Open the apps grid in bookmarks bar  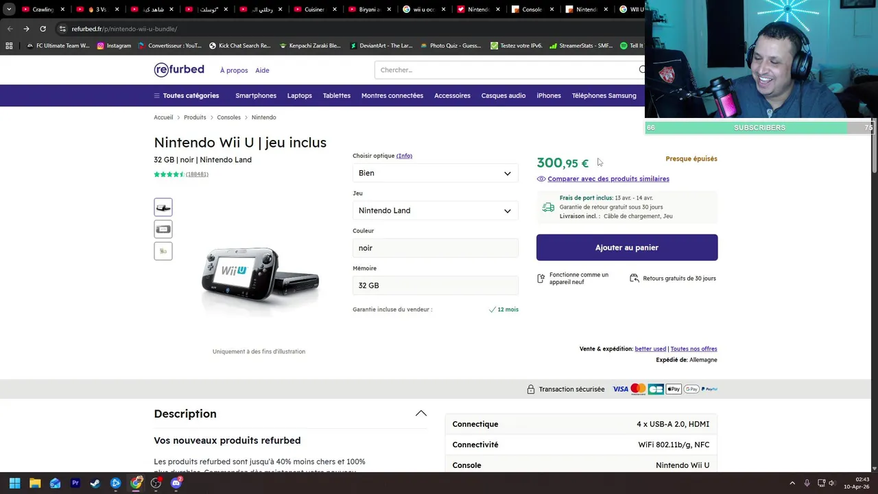click(9, 46)
